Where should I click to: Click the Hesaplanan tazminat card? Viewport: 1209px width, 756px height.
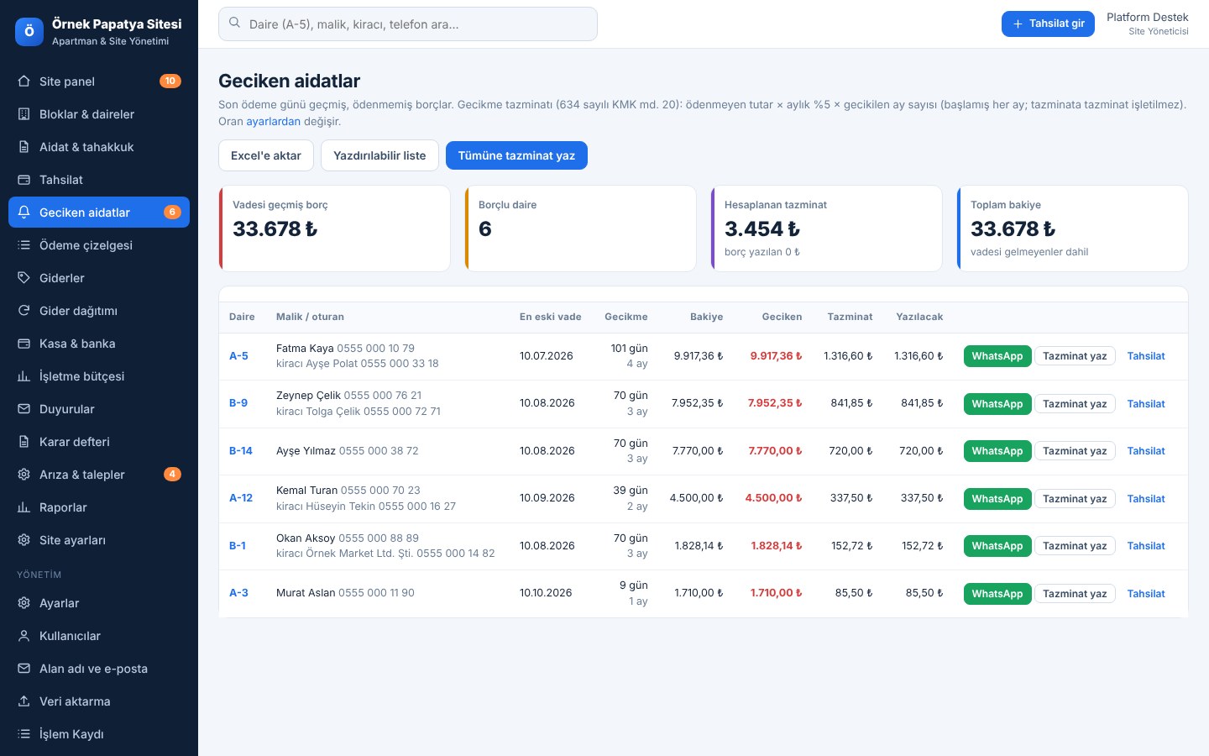[826, 228]
